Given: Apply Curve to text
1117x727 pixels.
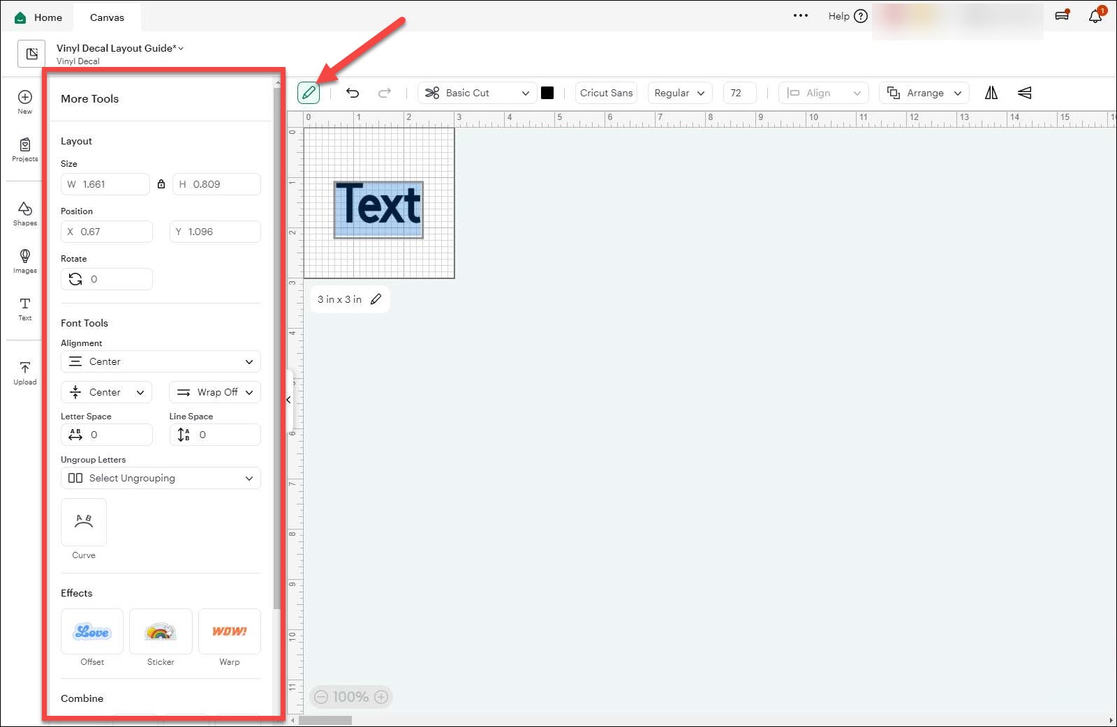Looking at the screenshot, I should point(84,523).
